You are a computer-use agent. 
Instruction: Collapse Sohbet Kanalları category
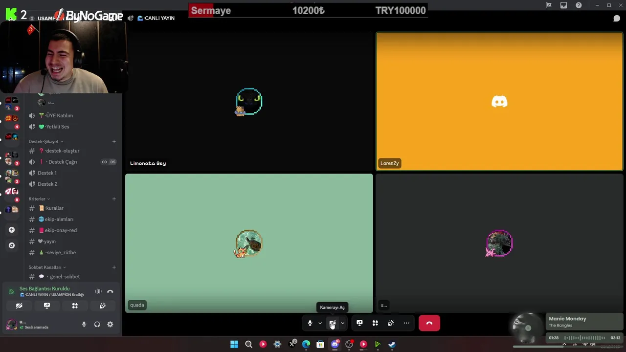(x=47, y=267)
